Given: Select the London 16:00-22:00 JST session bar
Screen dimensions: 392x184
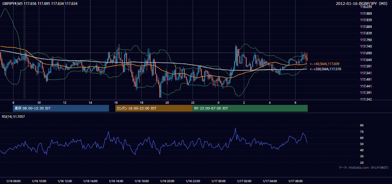Looking at the screenshot, I should 154,108.
